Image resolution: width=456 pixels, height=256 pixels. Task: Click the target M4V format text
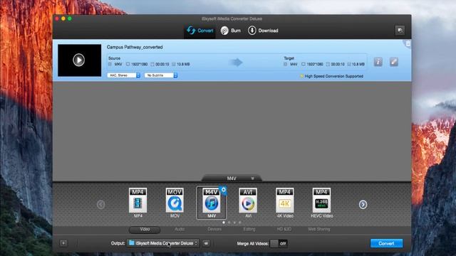click(x=294, y=64)
